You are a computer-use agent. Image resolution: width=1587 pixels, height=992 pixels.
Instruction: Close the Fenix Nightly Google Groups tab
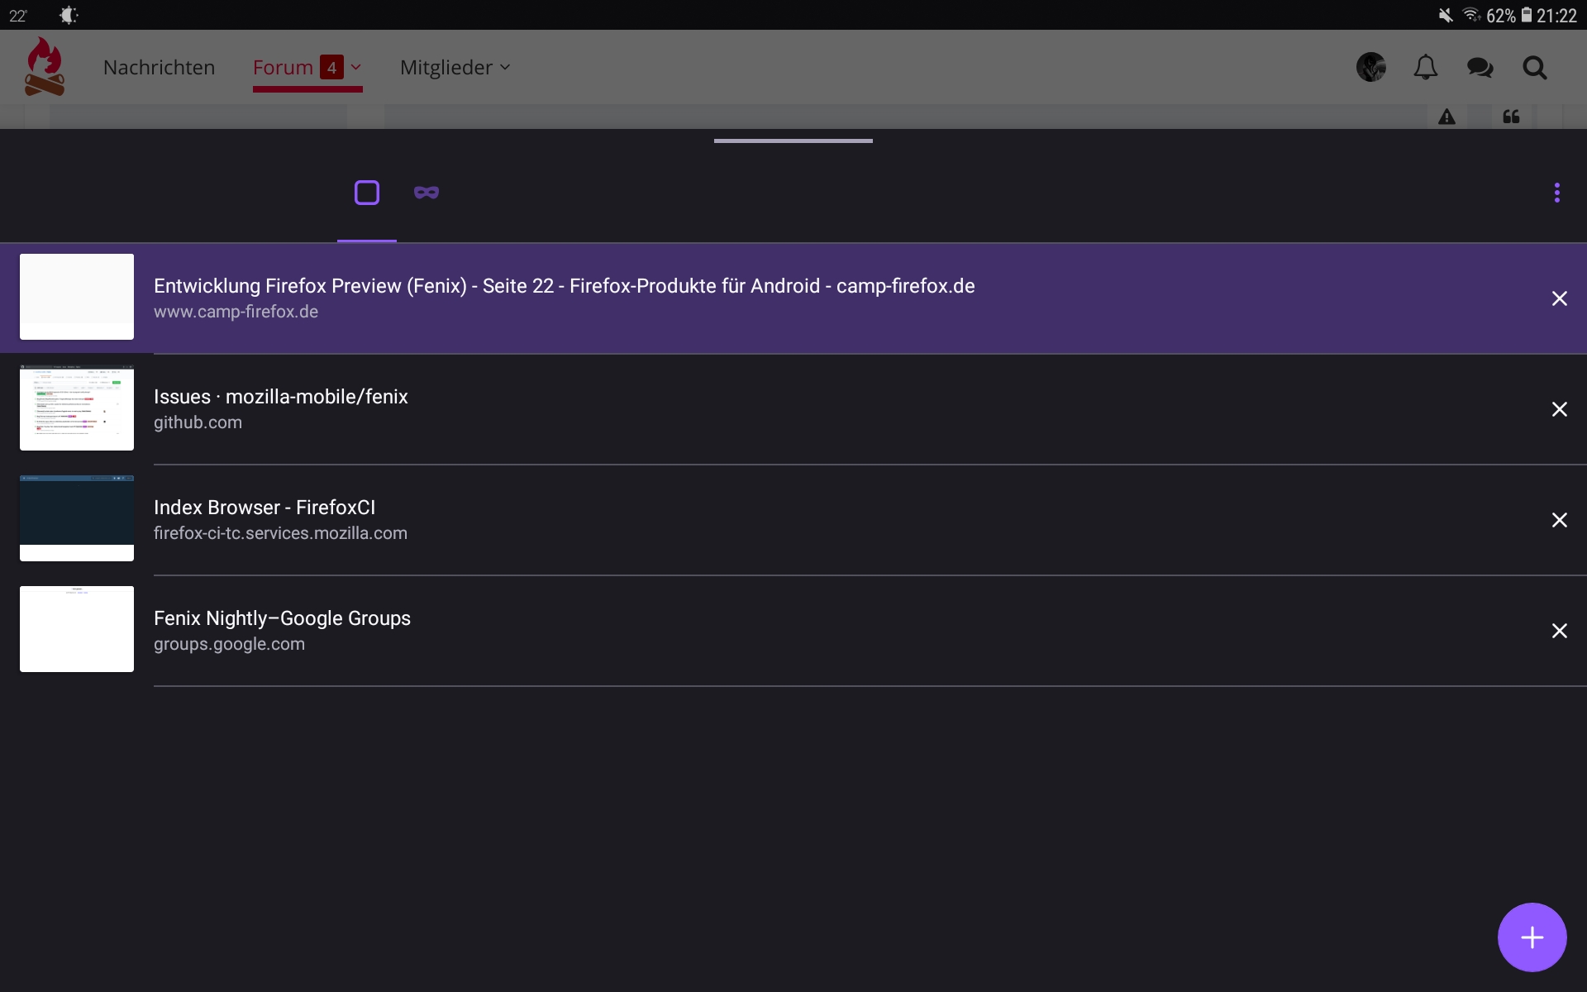point(1559,631)
